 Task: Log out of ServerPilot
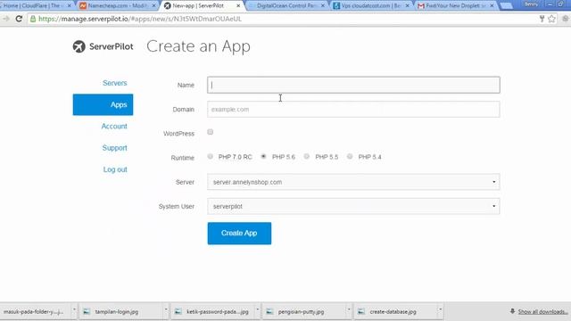pos(115,169)
